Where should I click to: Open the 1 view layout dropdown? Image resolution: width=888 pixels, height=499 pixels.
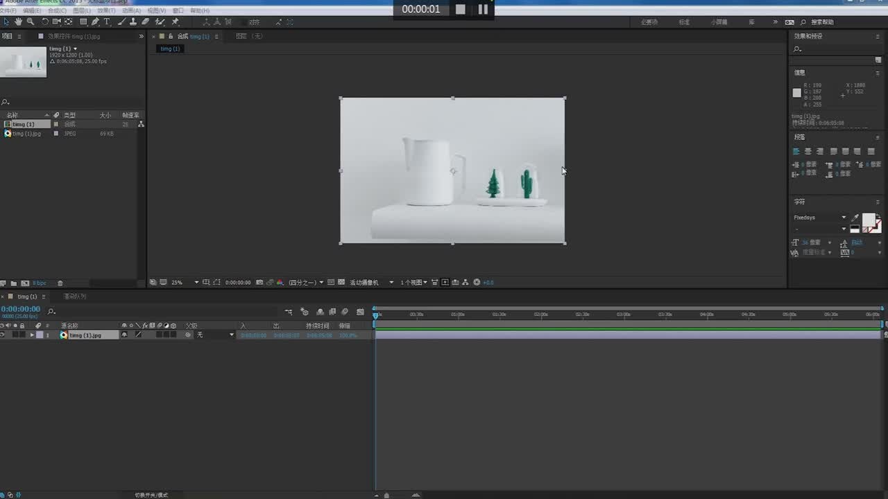pos(413,282)
